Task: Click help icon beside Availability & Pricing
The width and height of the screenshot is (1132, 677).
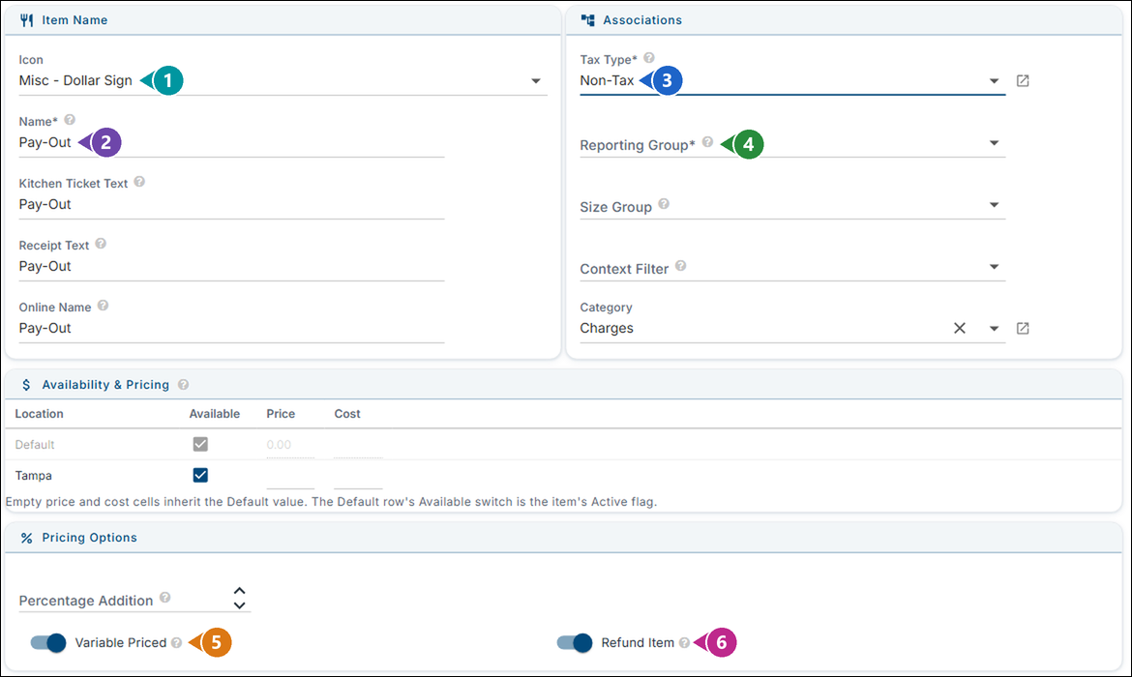Action: coord(184,385)
